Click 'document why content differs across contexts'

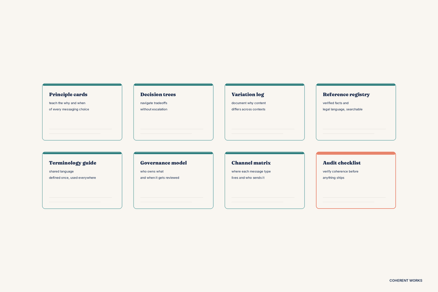point(248,106)
